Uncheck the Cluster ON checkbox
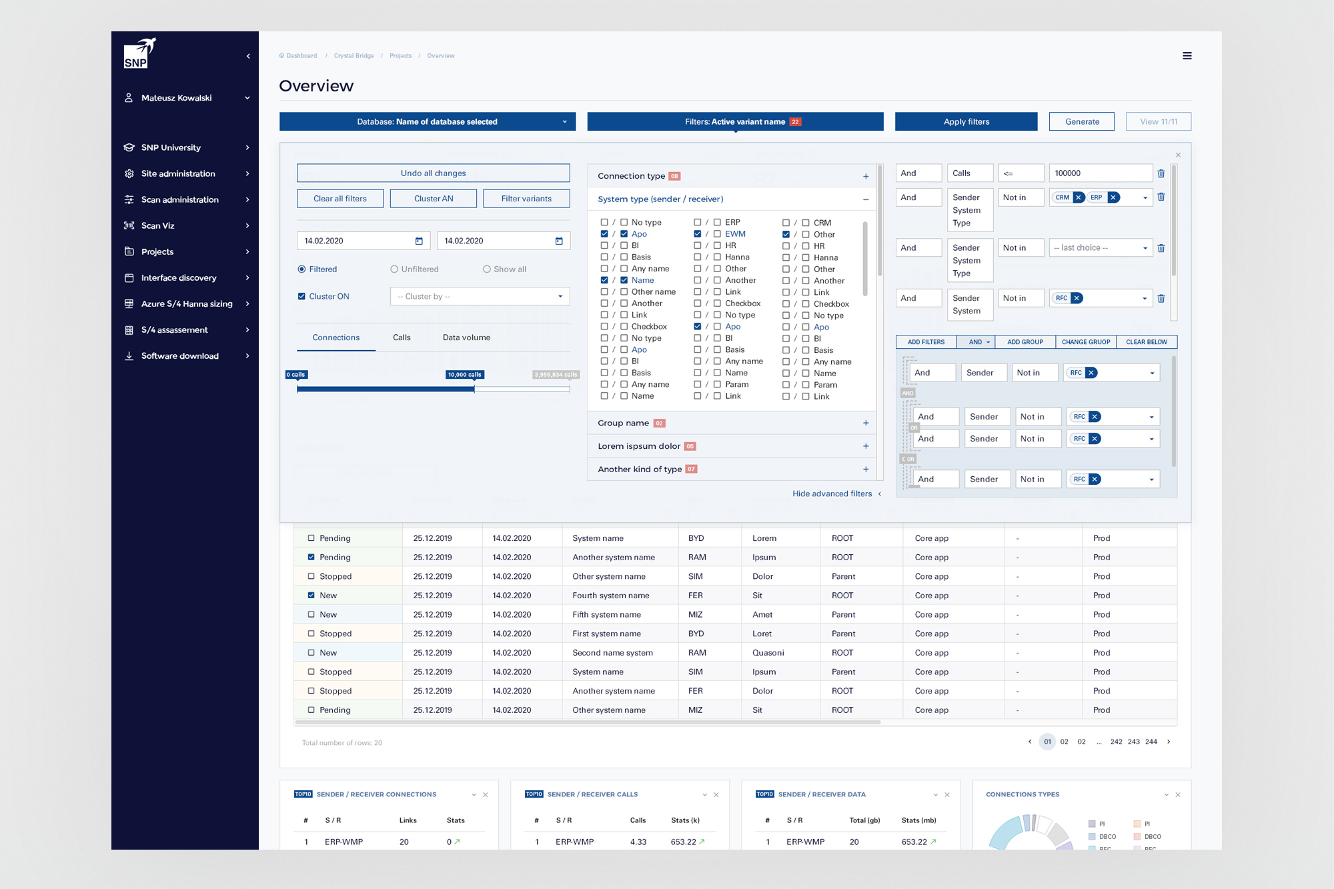Screen dimensions: 1334x889 (301, 296)
